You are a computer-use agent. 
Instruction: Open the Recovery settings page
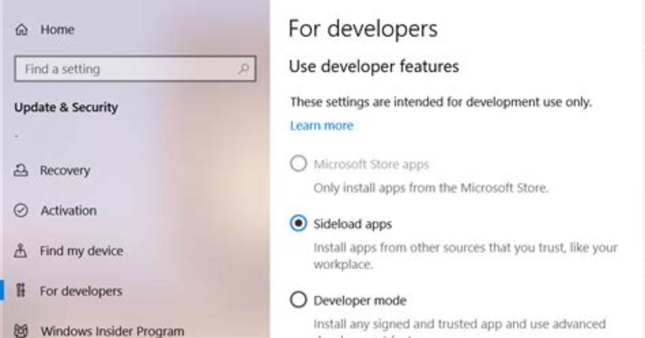pos(65,170)
